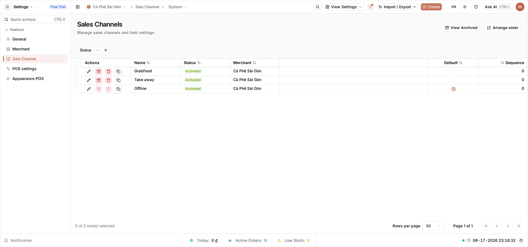Open Appearance POS in sidebar
528x247 pixels.
pyautogui.click(x=35, y=79)
